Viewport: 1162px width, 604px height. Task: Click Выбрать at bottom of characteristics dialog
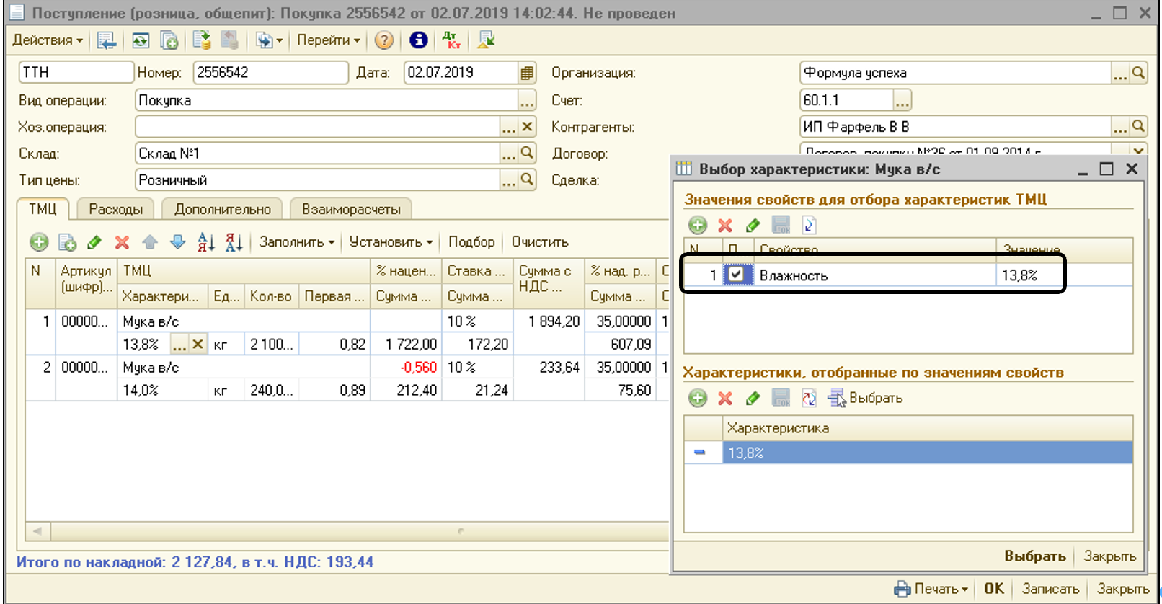[x=1034, y=556]
